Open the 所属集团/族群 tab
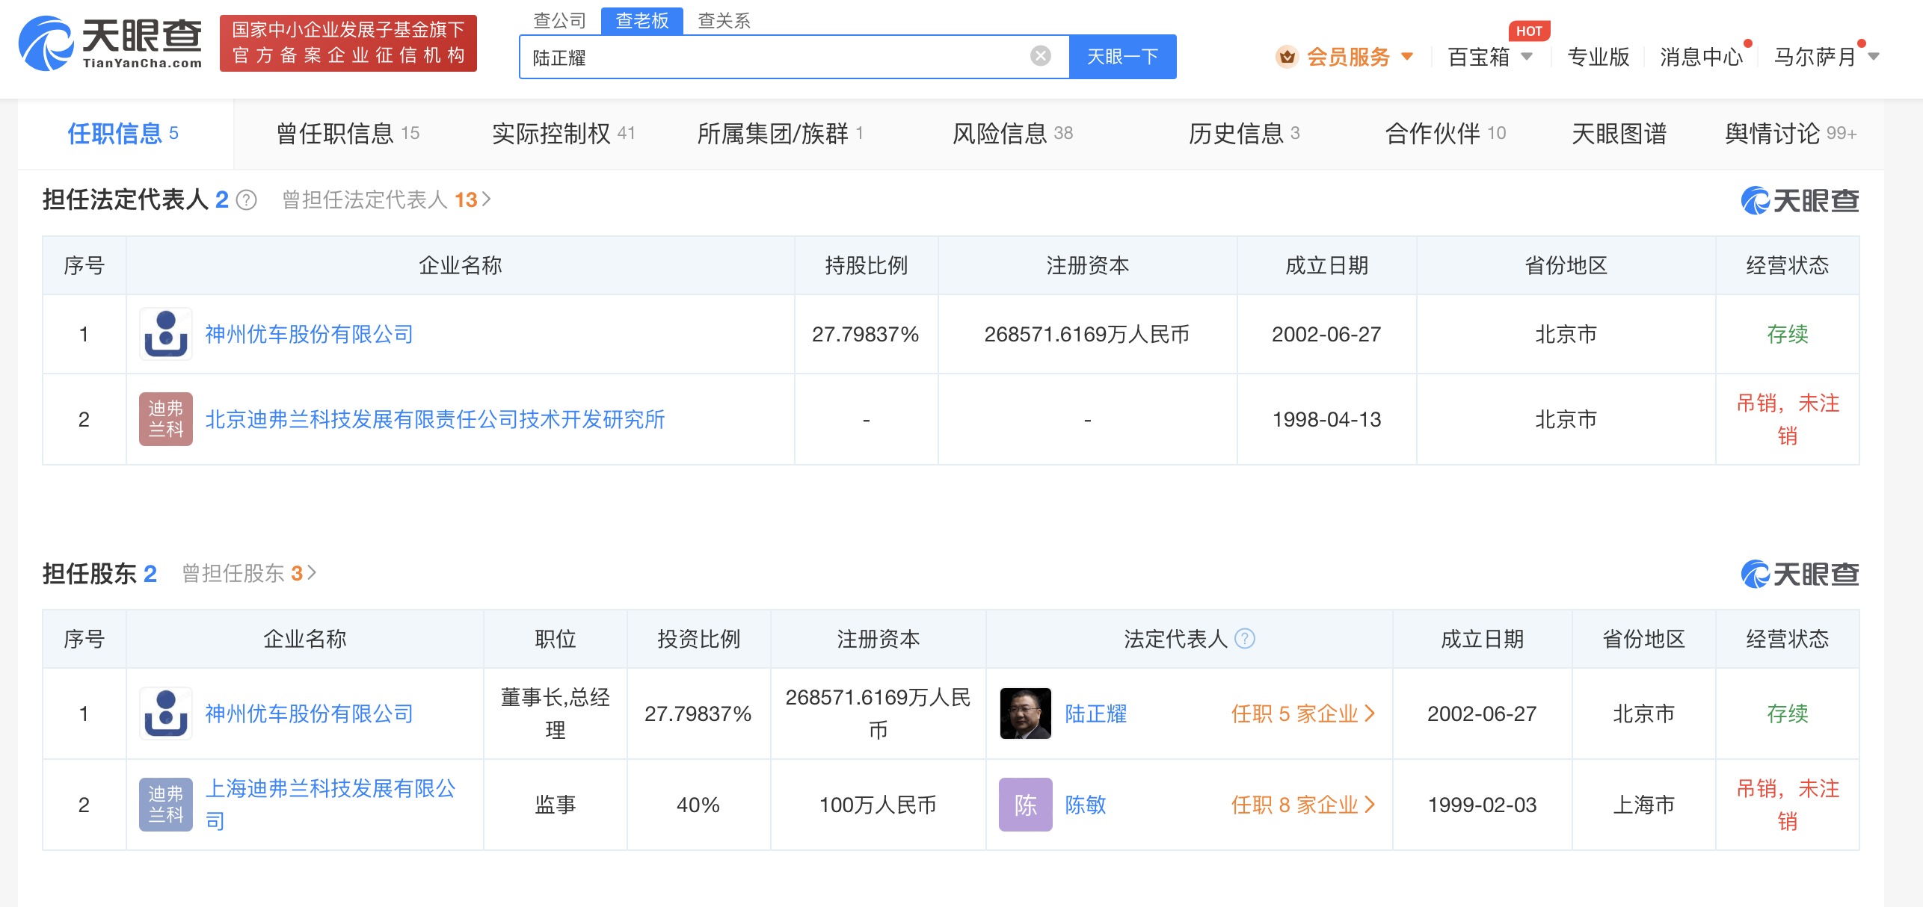1923x907 pixels. click(781, 134)
